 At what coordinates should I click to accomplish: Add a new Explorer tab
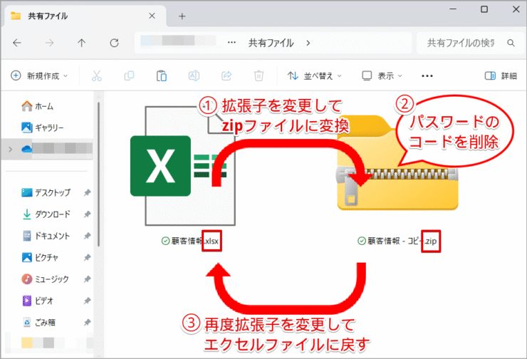(182, 16)
